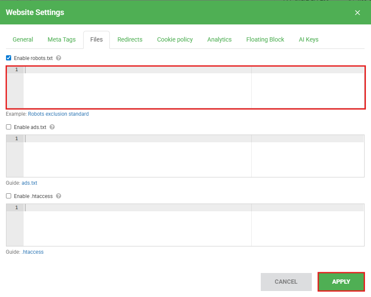Open the Meta Tags tab
Viewport: 371px width, 297px height.
pyautogui.click(x=61, y=39)
